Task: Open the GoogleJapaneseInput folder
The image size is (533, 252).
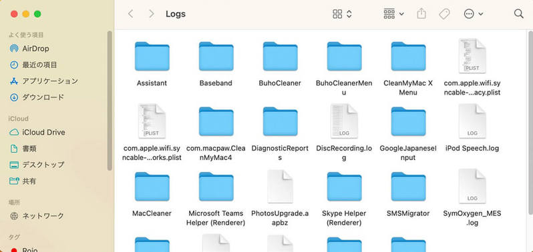Action: click(408, 121)
